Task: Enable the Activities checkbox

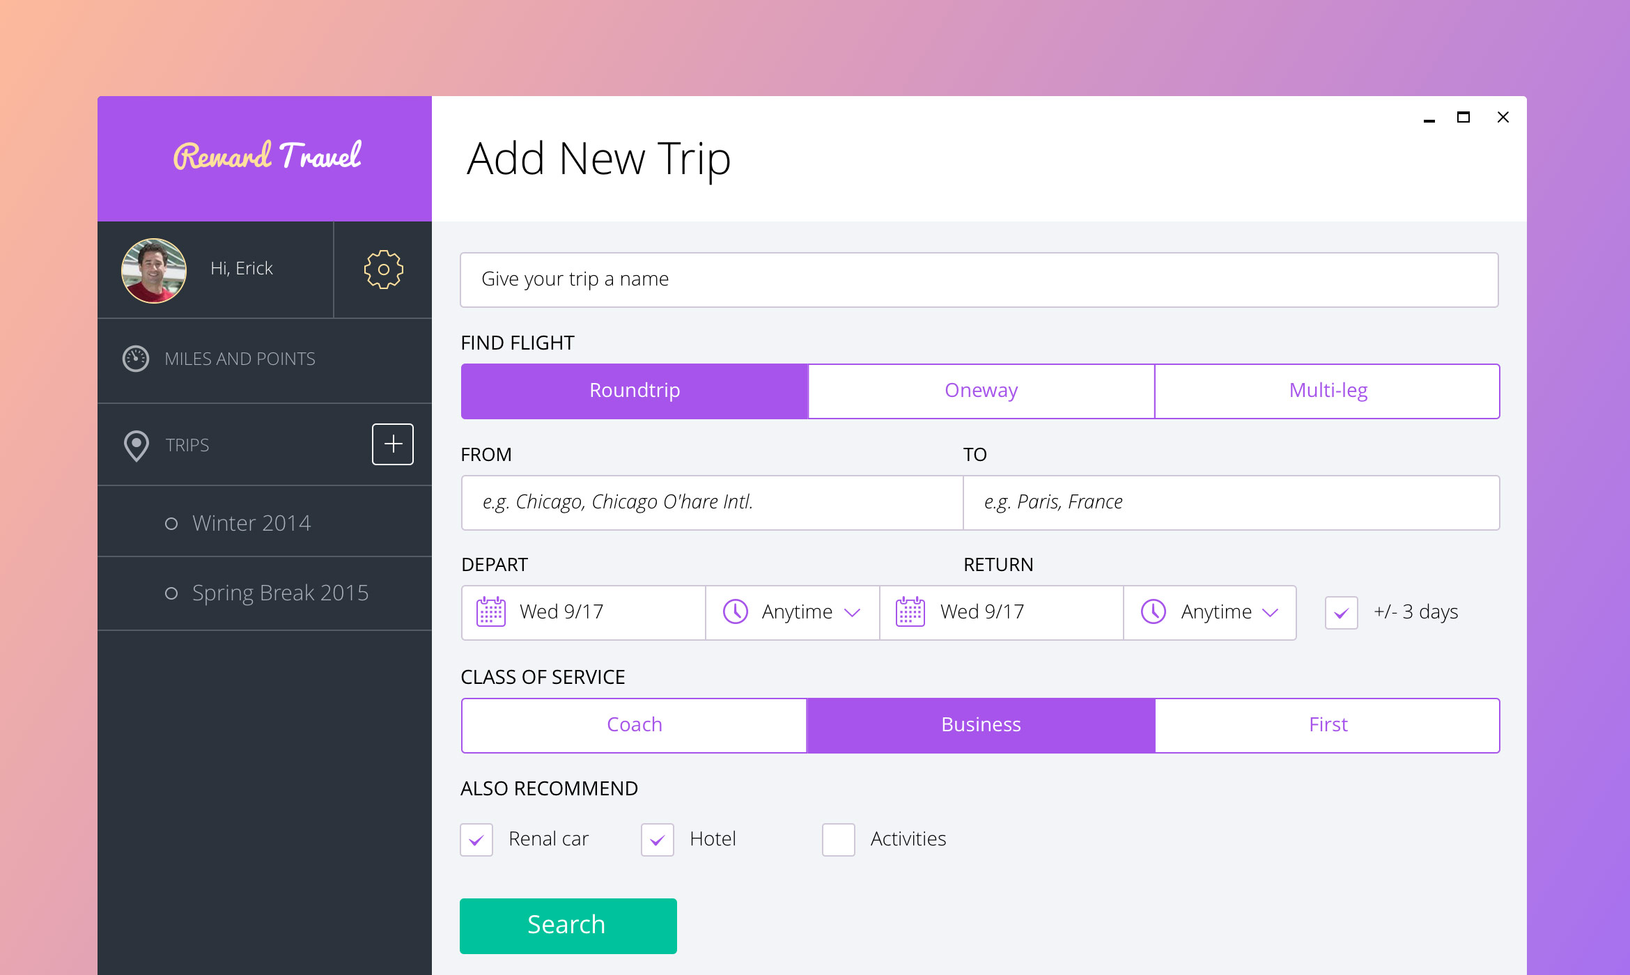Action: (x=839, y=840)
